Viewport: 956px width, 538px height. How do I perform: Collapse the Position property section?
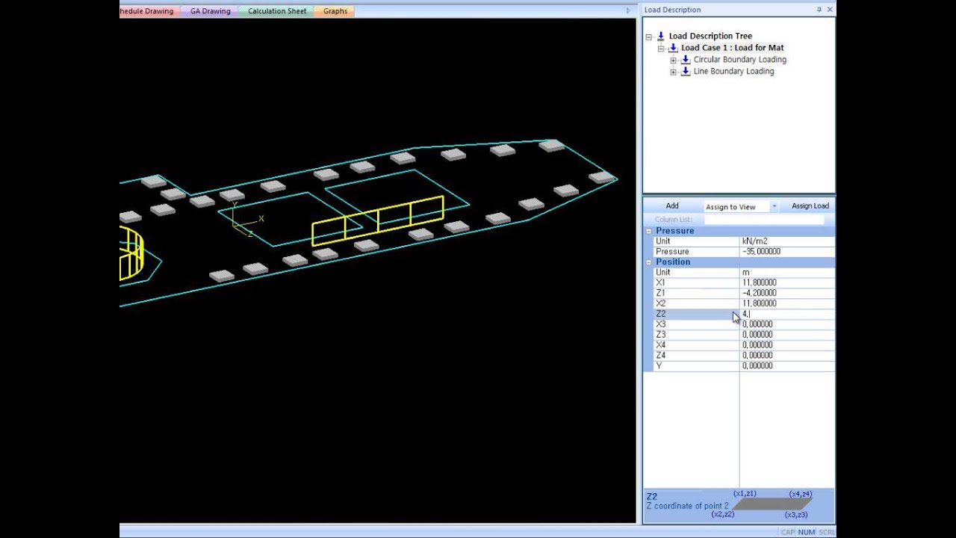coord(648,262)
